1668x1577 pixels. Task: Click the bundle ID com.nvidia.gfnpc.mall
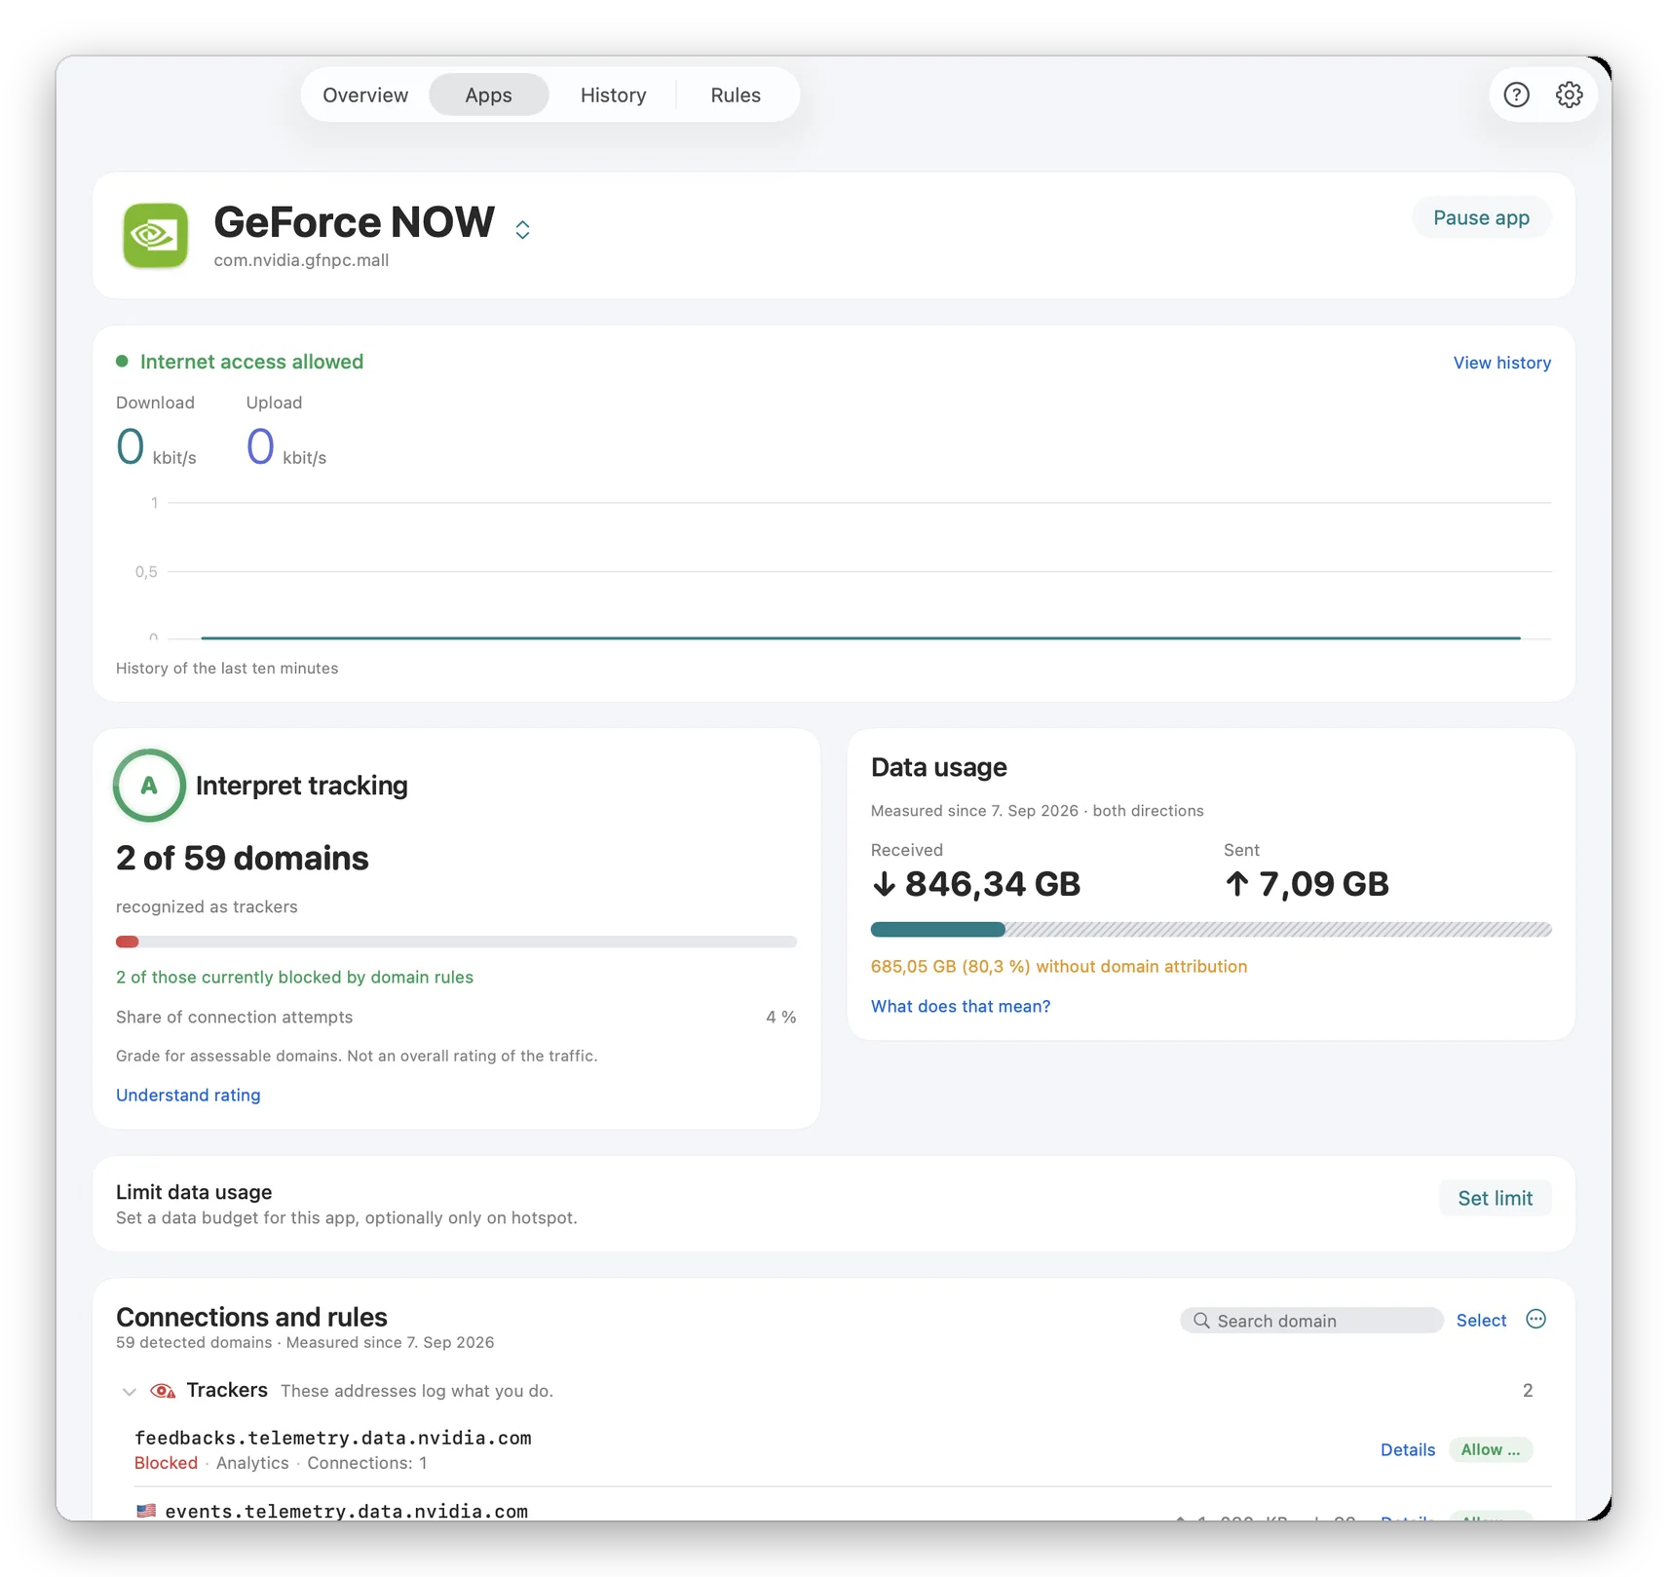point(301,260)
